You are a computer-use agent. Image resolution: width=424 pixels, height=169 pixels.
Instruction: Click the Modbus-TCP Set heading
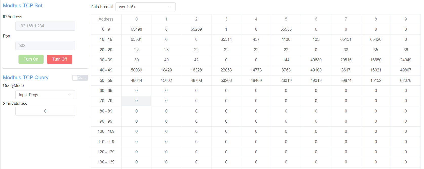coord(23,6)
